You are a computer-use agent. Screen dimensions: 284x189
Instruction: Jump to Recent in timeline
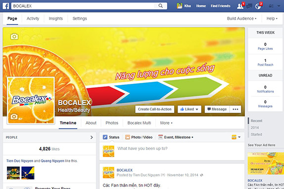coord(256,121)
